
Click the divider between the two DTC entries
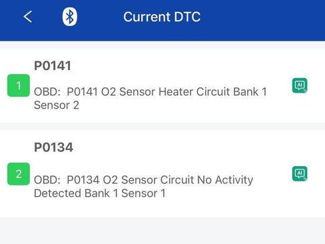click(x=162, y=126)
